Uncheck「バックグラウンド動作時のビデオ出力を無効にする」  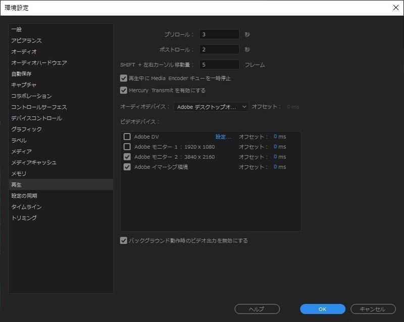123,240
